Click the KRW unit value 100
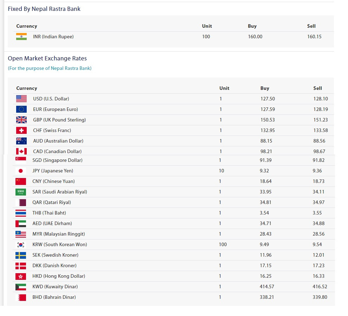Image resolution: width=348 pixels, height=316 pixels. [223, 245]
